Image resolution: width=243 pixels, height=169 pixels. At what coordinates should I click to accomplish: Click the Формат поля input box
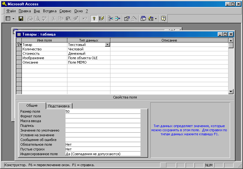click(103, 116)
